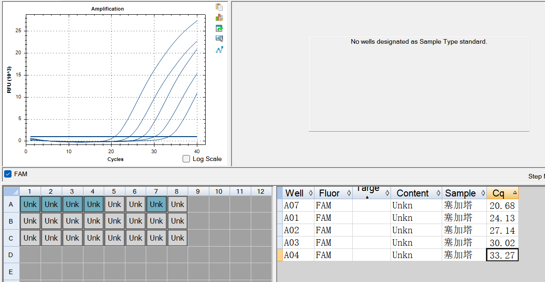Click the threshold line on amplification chart

pos(114,137)
